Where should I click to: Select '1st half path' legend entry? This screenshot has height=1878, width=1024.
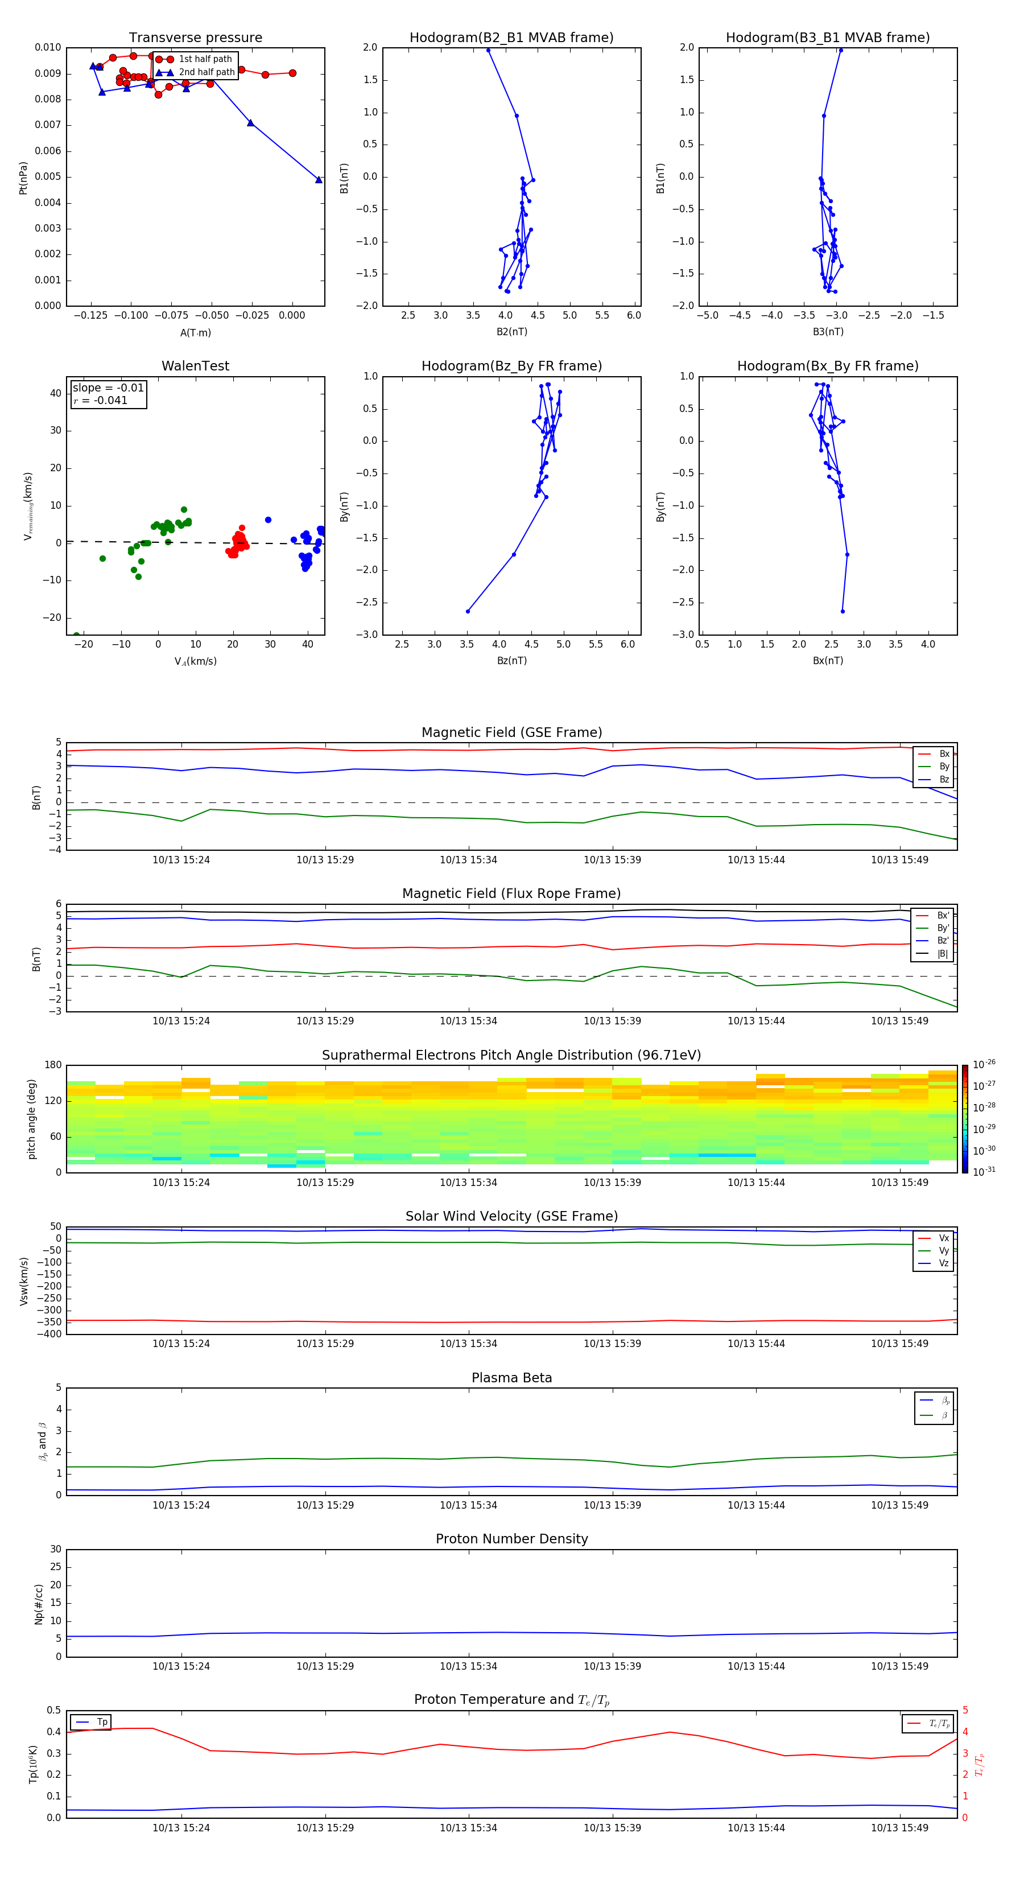pos(195,59)
